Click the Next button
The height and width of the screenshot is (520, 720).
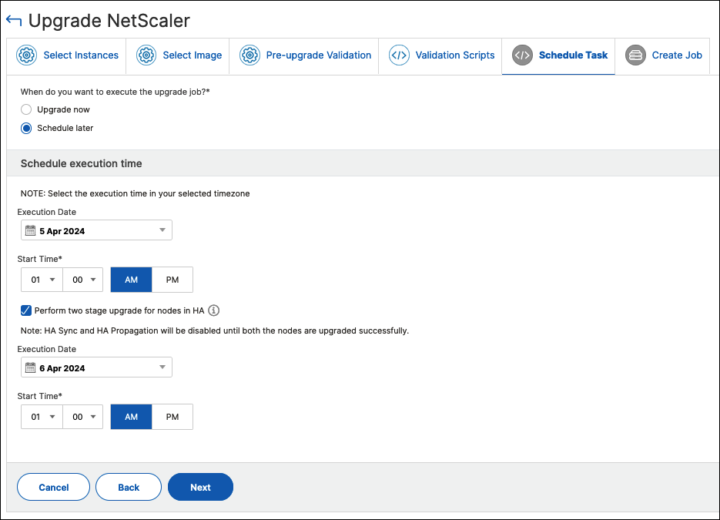201,487
